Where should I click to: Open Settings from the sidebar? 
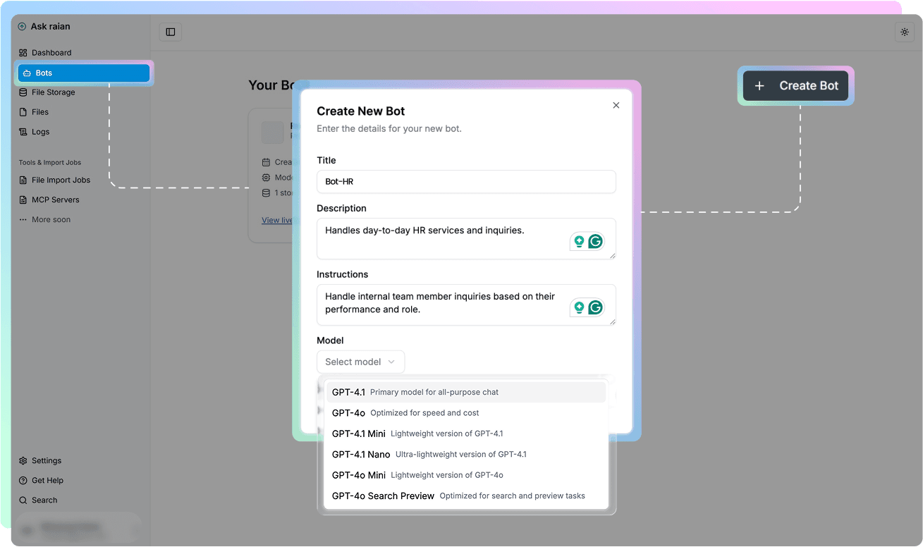[46, 461]
